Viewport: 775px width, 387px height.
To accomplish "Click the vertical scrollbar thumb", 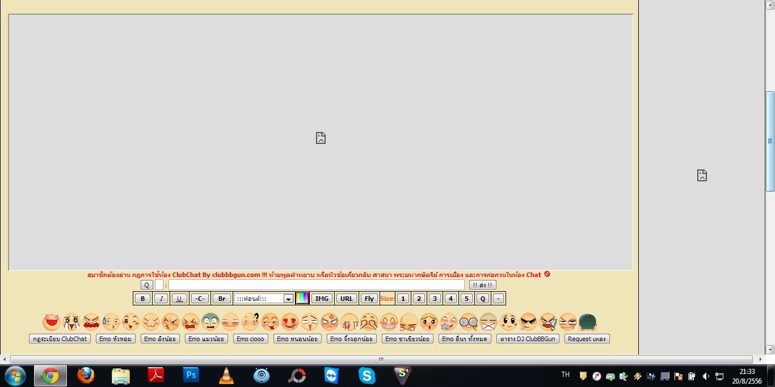I will [x=770, y=142].
